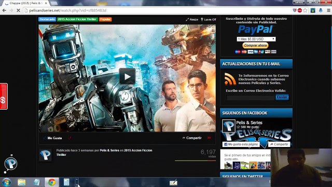Open the Pelis & Series Facebook page title
Viewport: 332px width, 187px height.
249,123
